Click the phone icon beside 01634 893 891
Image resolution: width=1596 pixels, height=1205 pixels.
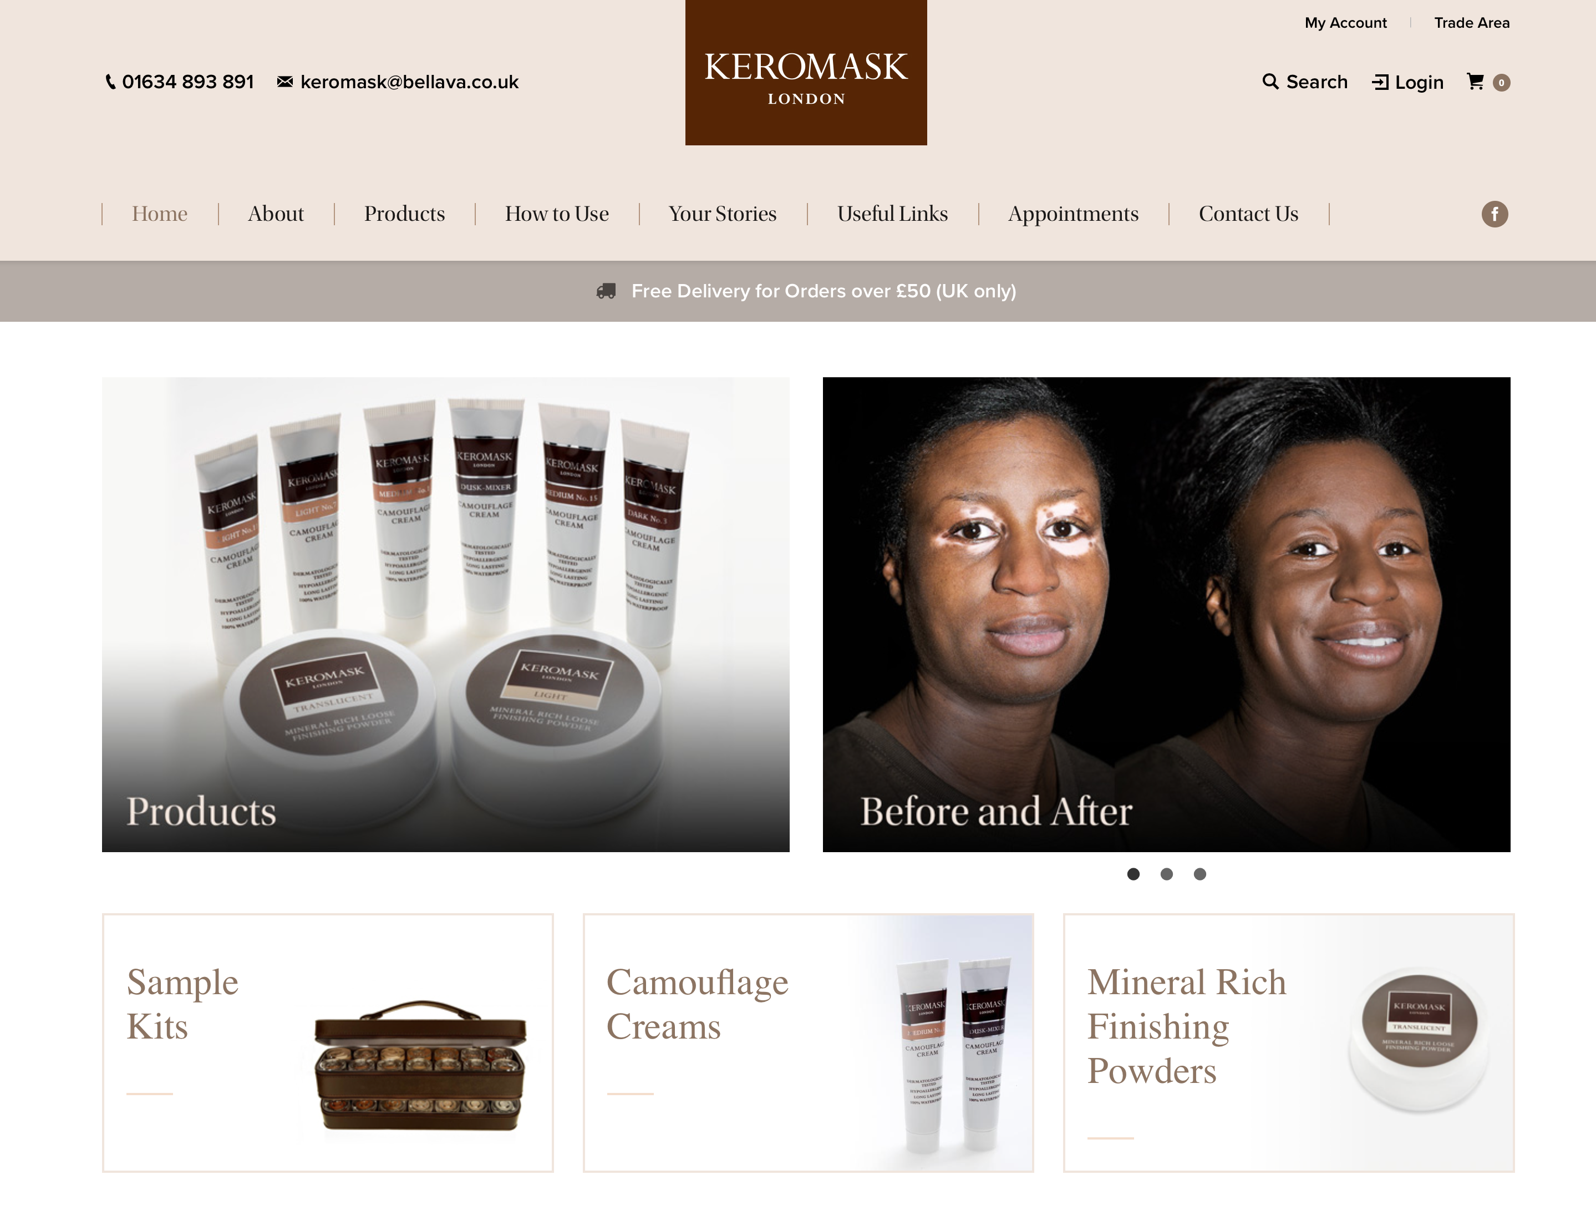110,82
